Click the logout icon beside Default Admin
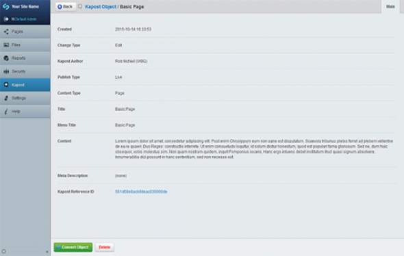Screen dimensions: 404x256 click(6, 19)
